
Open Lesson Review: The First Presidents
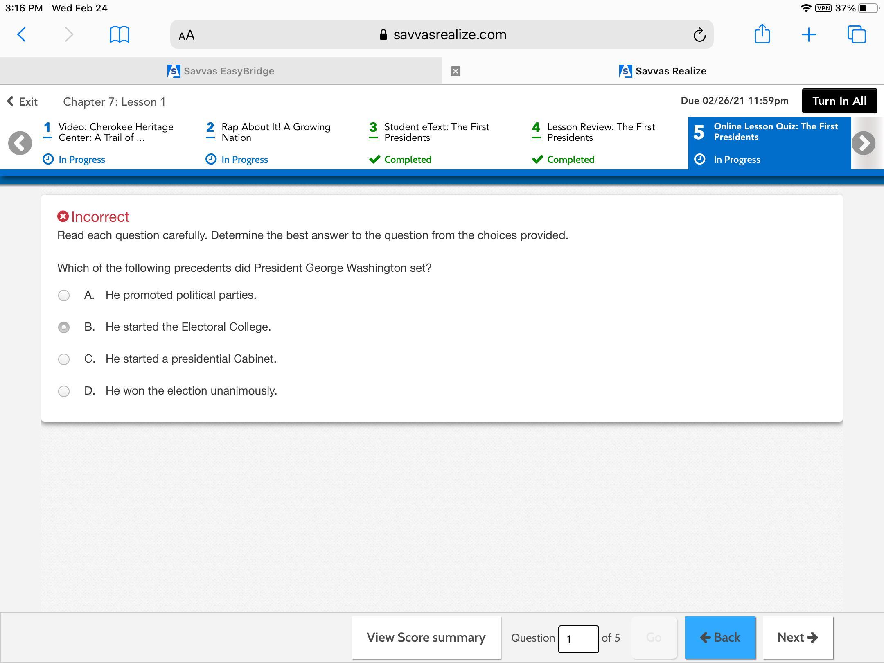[x=601, y=132]
